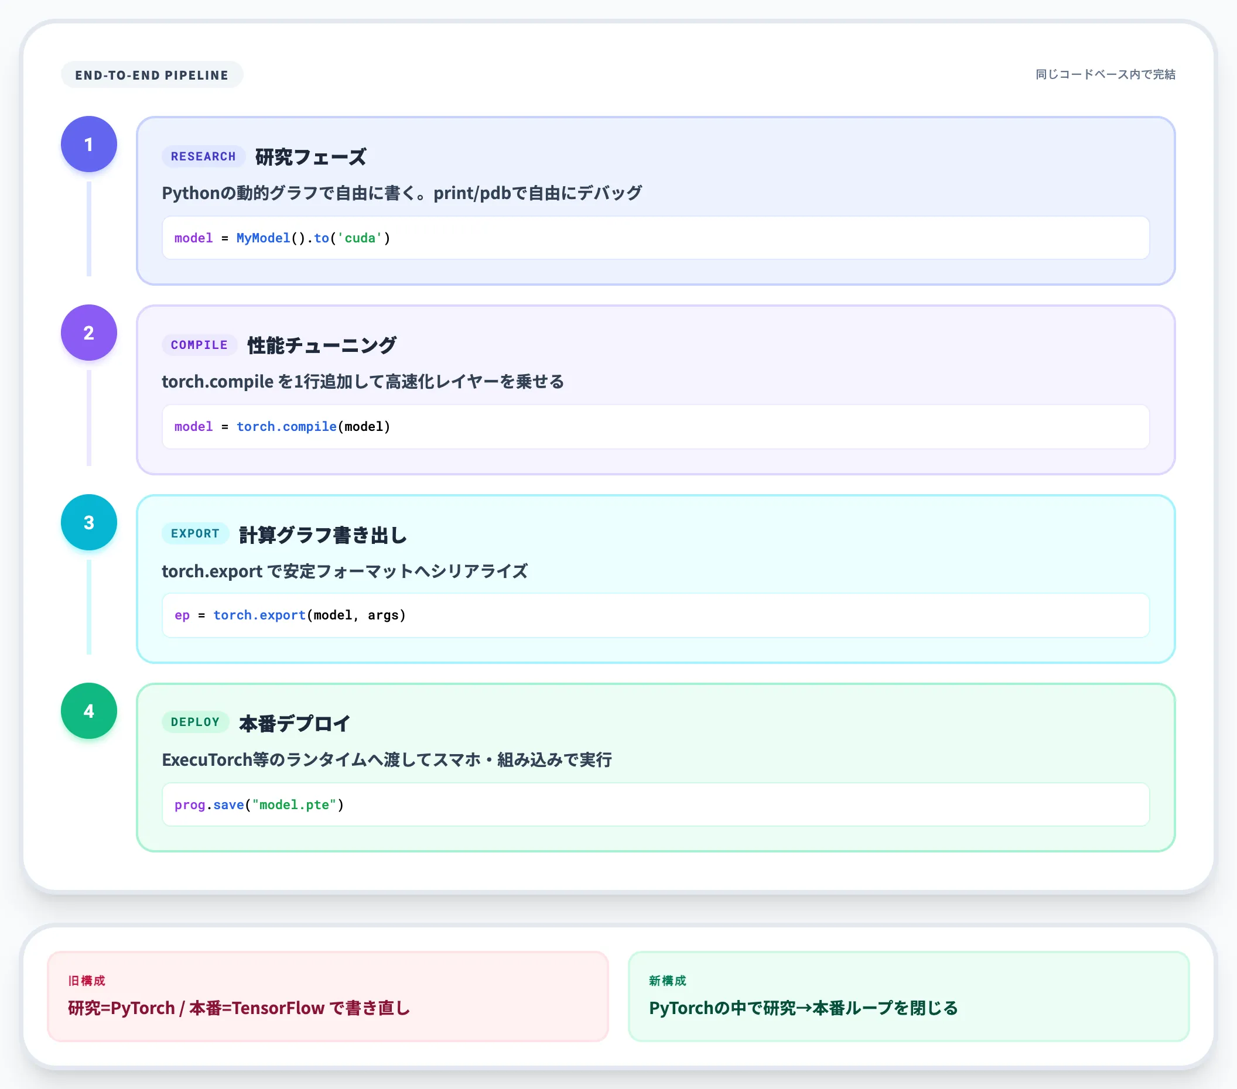Click the torch.compile(model) code box
This screenshot has height=1089, width=1237.
[x=655, y=426]
